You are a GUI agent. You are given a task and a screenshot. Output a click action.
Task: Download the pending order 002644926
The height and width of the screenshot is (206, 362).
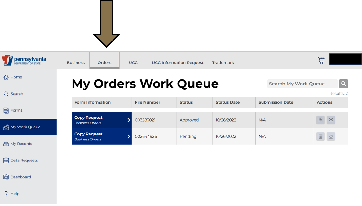coord(331,136)
